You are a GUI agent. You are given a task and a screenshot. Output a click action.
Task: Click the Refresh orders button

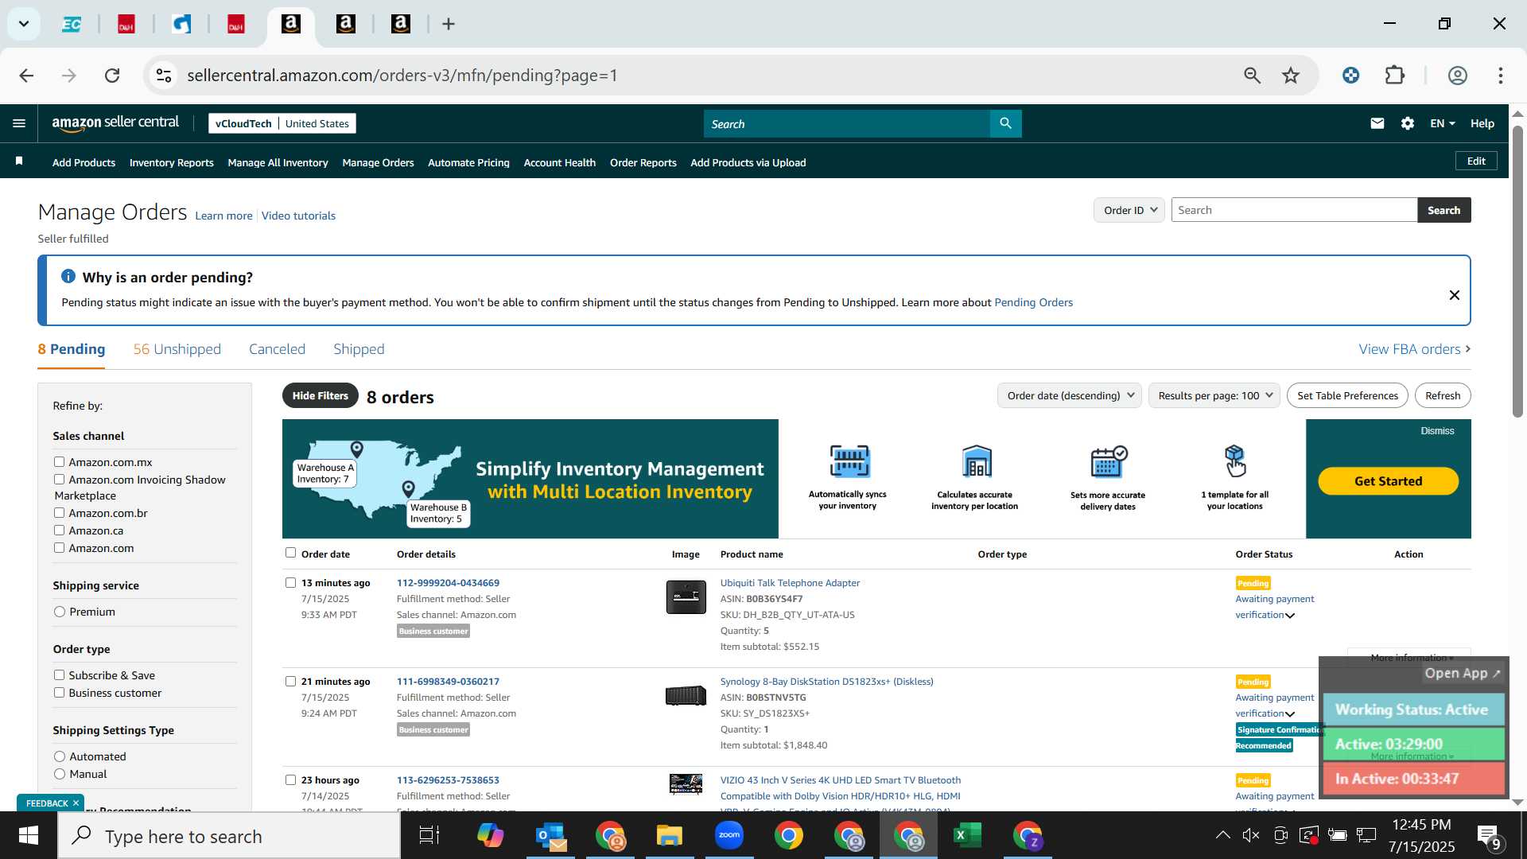pyautogui.click(x=1443, y=395)
